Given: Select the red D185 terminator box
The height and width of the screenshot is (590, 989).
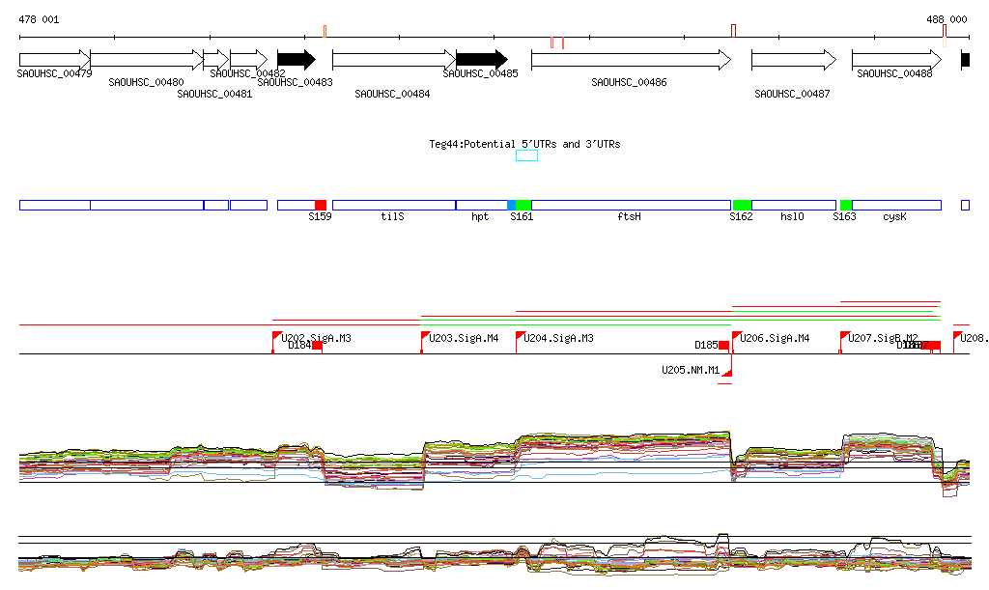Looking at the screenshot, I should tap(723, 346).
